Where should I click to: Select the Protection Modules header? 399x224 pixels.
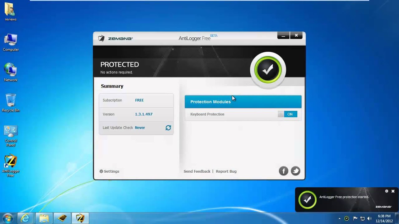click(x=243, y=102)
